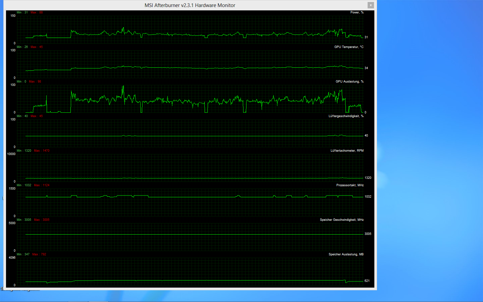
Task: Click the GPU Temperatur graph plot area
Action: pyautogui.click(x=190, y=64)
